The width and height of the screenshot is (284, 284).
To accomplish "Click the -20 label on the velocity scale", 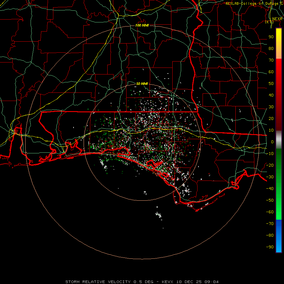I will (270, 165).
